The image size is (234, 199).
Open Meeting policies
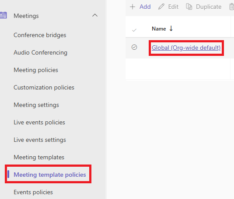pos(36,70)
